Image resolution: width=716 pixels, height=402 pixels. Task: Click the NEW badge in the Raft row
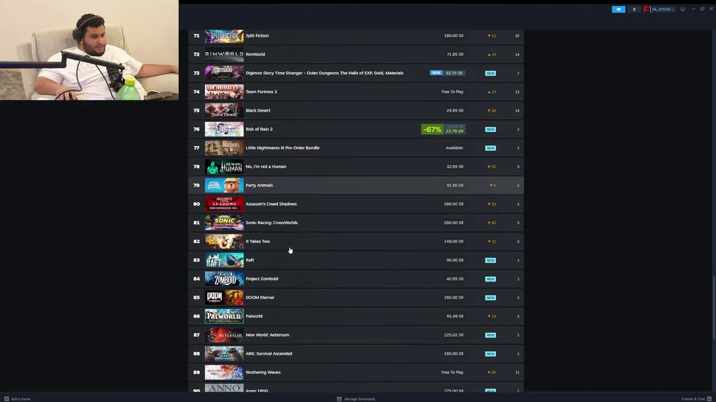pyautogui.click(x=491, y=260)
